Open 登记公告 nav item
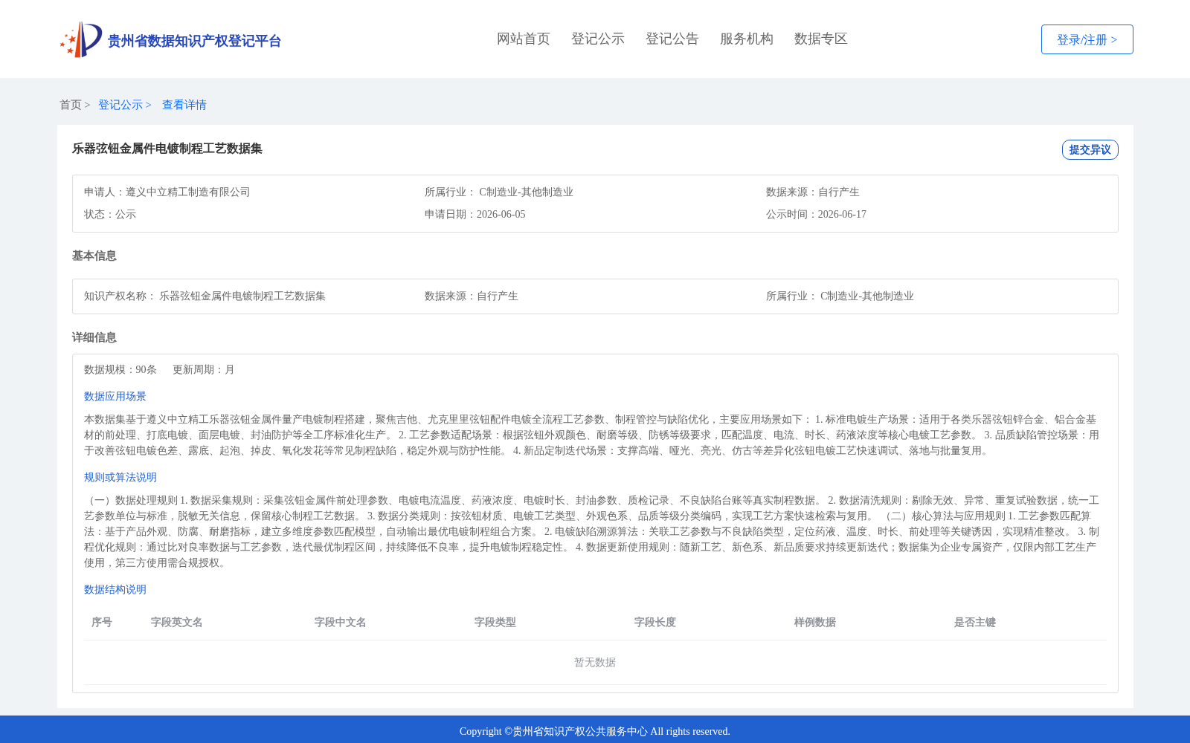The height and width of the screenshot is (743, 1190). pyautogui.click(x=672, y=39)
